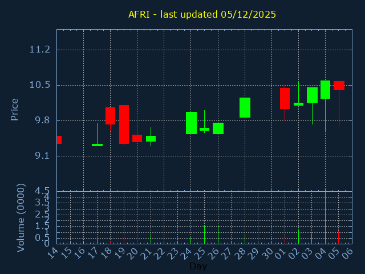365x274 pixels.
Task: Click the 9.1 price axis label
Action: (x=40, y=155)
